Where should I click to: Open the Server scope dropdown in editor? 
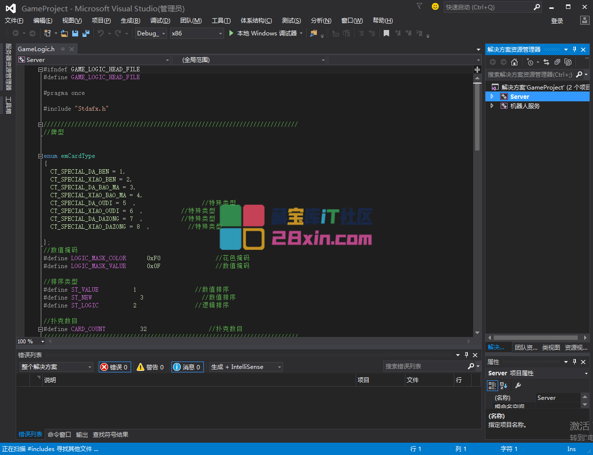click(93, 60)
